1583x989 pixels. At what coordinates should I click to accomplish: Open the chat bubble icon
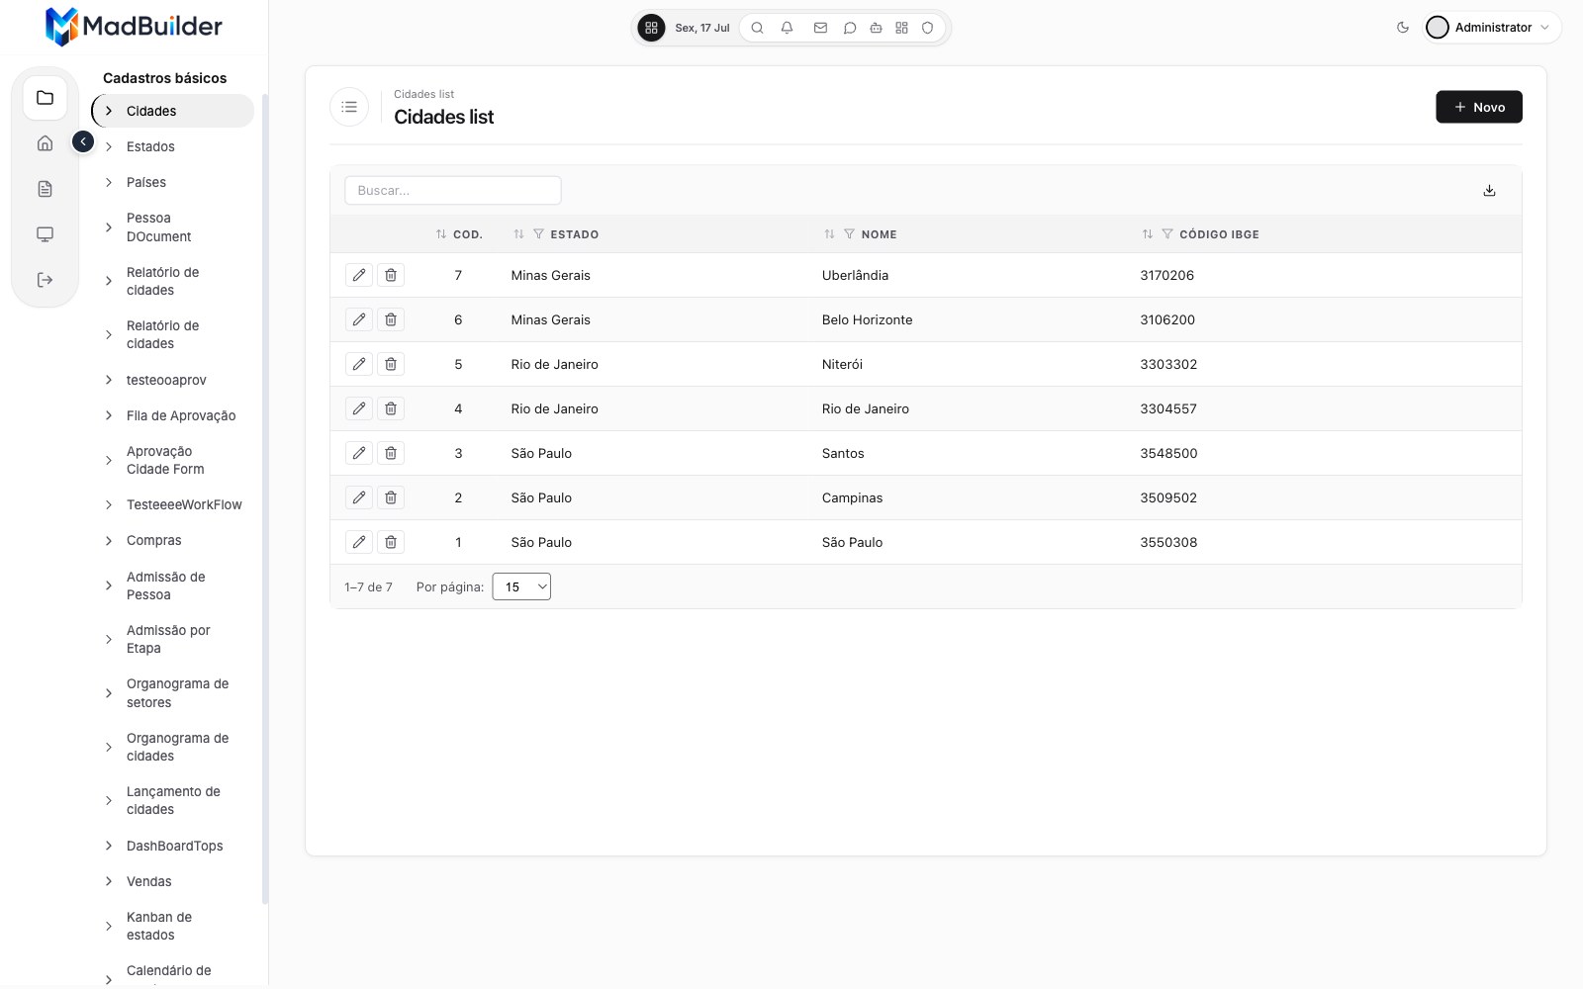(849, 28)
